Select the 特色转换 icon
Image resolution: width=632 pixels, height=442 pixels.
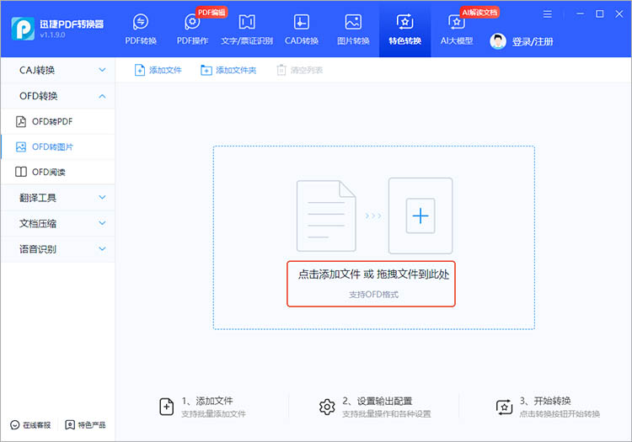tap(404, 22)
